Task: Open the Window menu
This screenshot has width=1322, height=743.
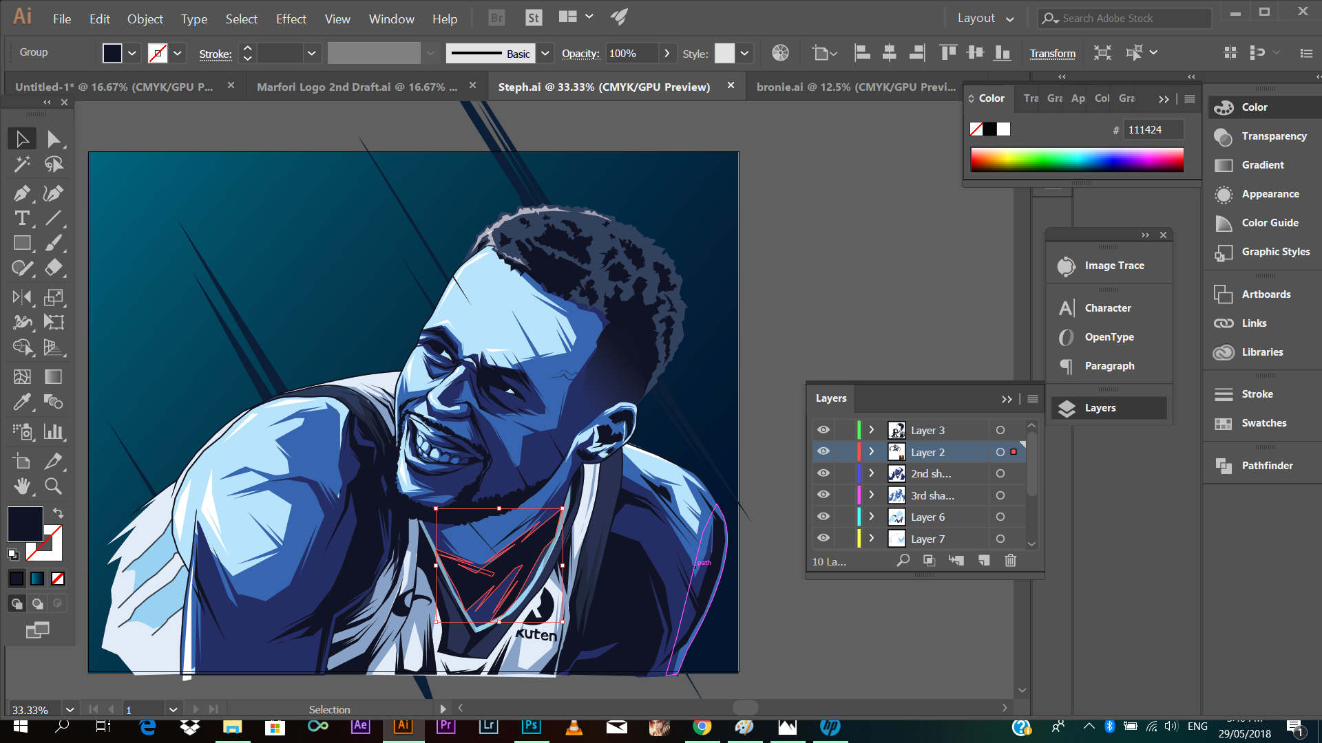Action: [x=391, y=19]
